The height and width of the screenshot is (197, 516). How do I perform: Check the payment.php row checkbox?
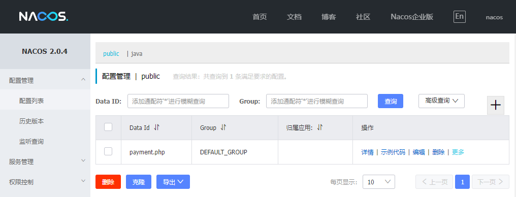[108, 151]
